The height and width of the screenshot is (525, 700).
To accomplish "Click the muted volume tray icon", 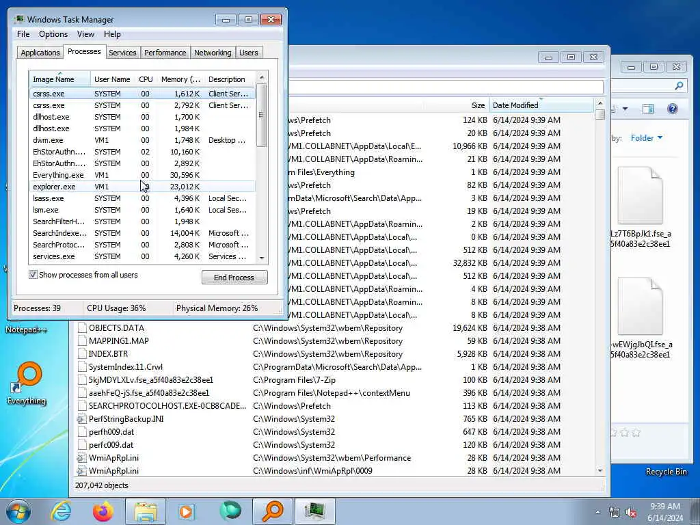I will coord(631,513).
